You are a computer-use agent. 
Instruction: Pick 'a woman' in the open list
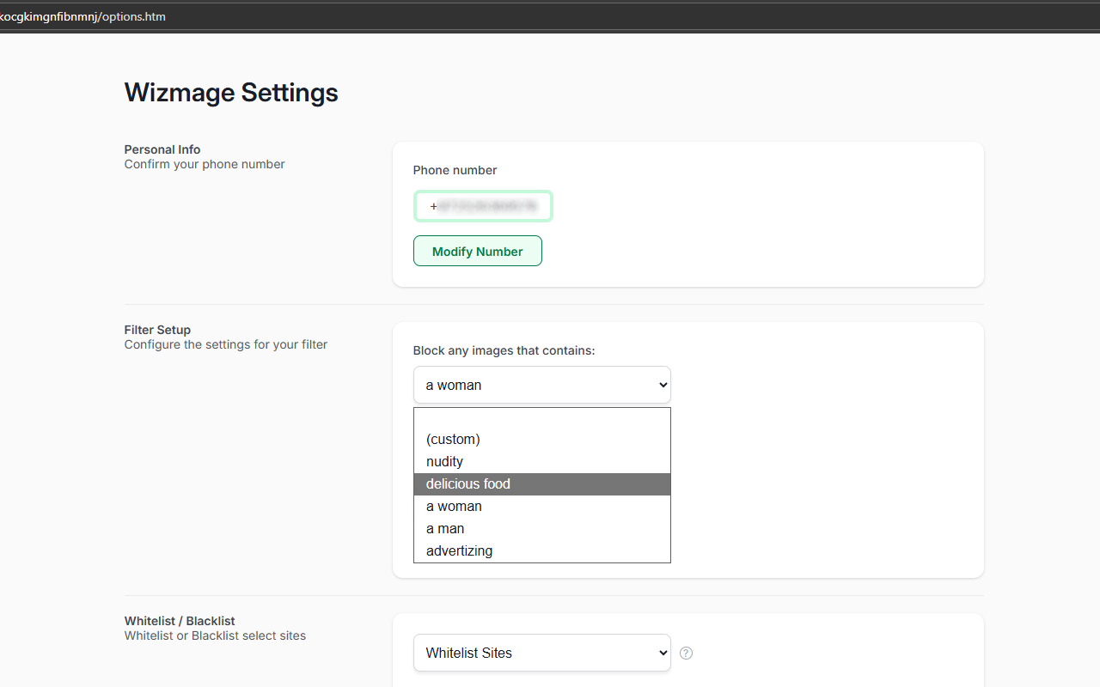click(542, 506)
